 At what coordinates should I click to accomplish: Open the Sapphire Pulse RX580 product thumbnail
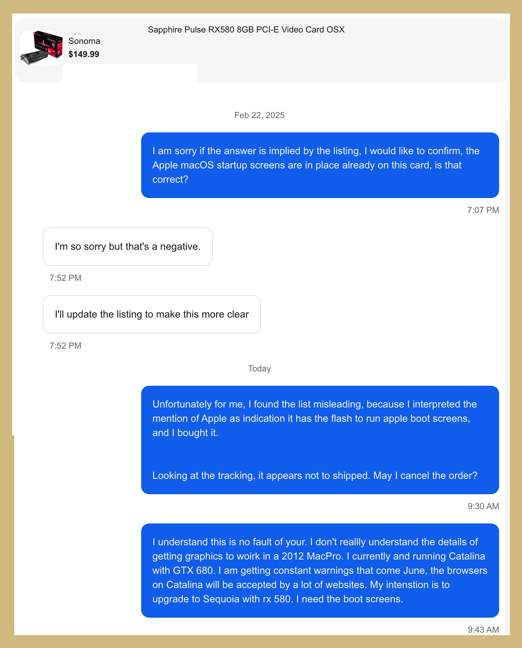[41, 48]
